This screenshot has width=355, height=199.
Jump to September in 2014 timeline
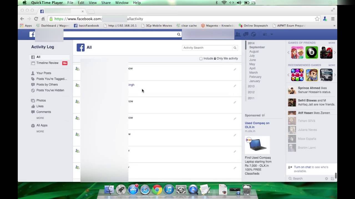(x=257, y=47)
